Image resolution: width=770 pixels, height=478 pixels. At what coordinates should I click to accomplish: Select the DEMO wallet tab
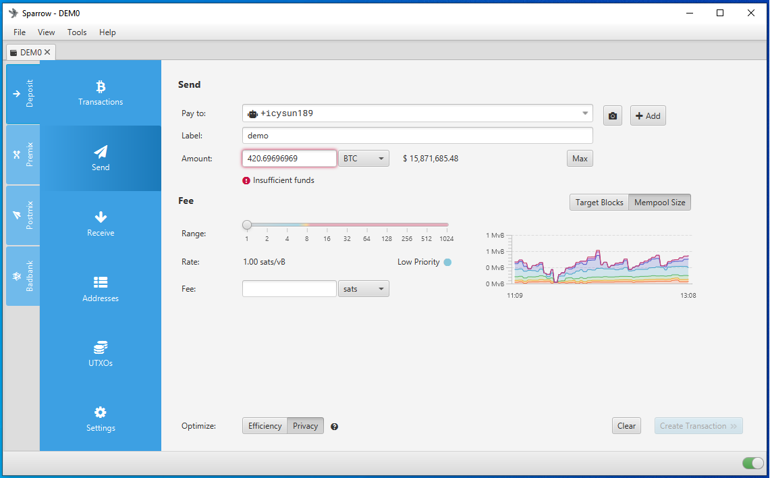click(x=30, y=52)
